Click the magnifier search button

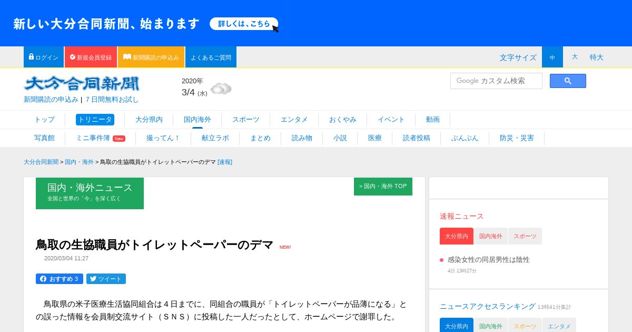coord(568,81)
